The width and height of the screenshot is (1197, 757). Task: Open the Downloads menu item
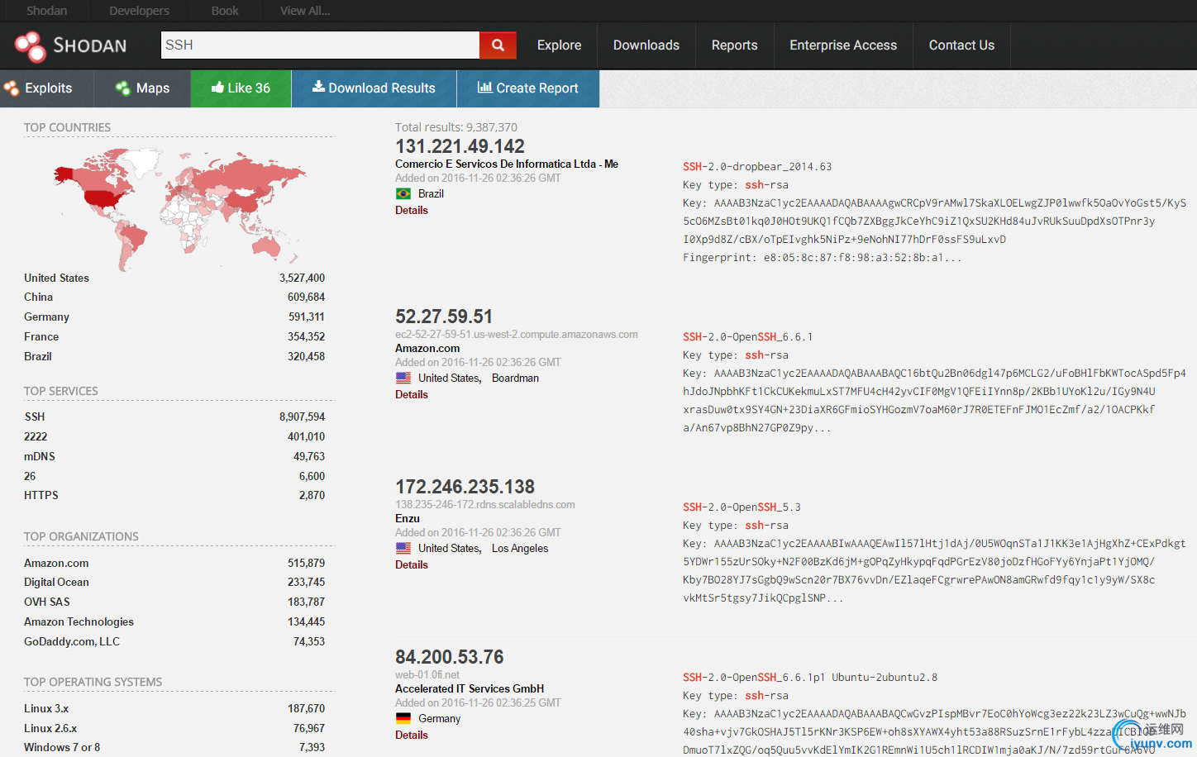click(646, 45)
